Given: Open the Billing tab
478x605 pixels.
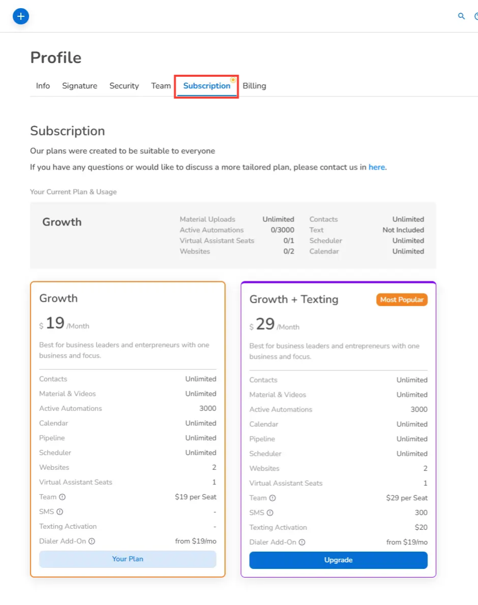Looking at the screenshot, I should tap(254, 86).
